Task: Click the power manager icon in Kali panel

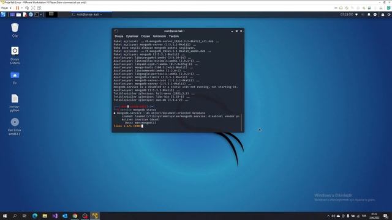Action: click(x=375, y=15)
